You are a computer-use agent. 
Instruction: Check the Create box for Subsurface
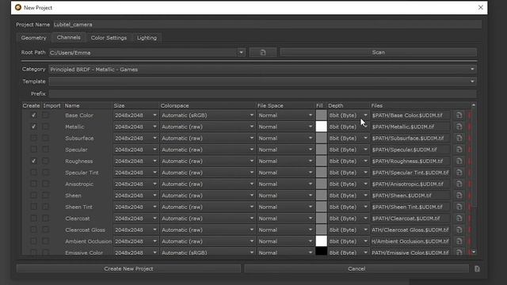point(33,139)
